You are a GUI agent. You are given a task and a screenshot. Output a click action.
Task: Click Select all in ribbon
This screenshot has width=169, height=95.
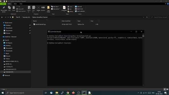click(78, 7)
